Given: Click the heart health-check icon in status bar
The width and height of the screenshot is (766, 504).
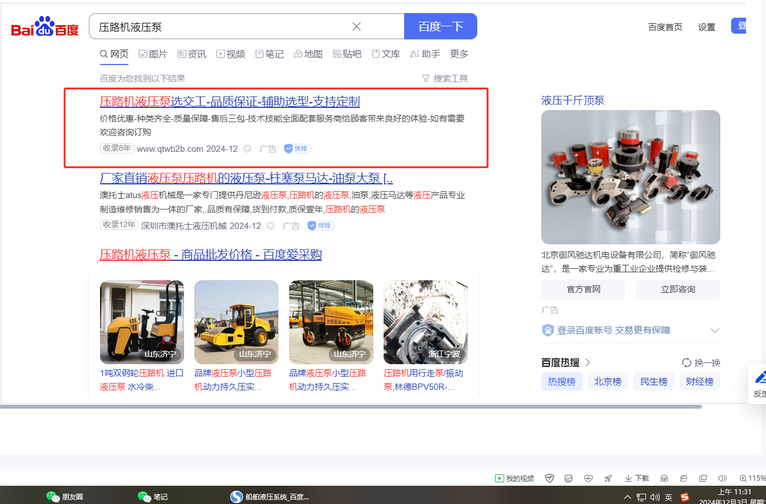Looking at the screenshot, I should pos(589,478).
